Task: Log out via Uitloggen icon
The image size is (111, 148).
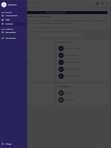Action: pos(3,144)
